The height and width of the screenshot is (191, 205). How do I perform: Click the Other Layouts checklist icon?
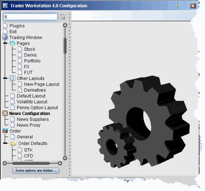12,79
